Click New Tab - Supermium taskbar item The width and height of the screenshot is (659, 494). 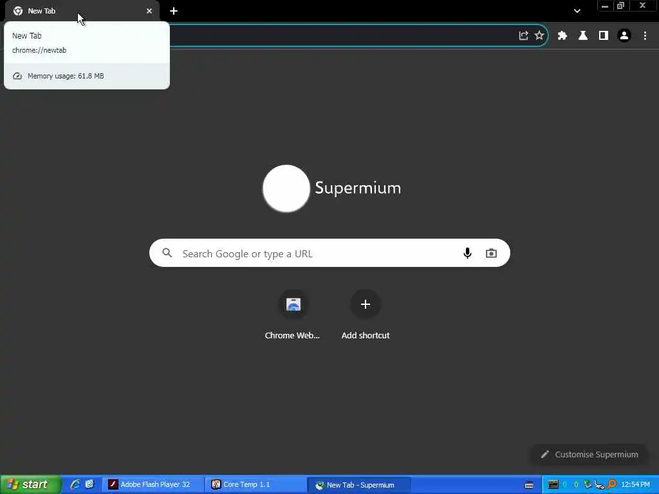pyautogui.click(x=358, y=485)
